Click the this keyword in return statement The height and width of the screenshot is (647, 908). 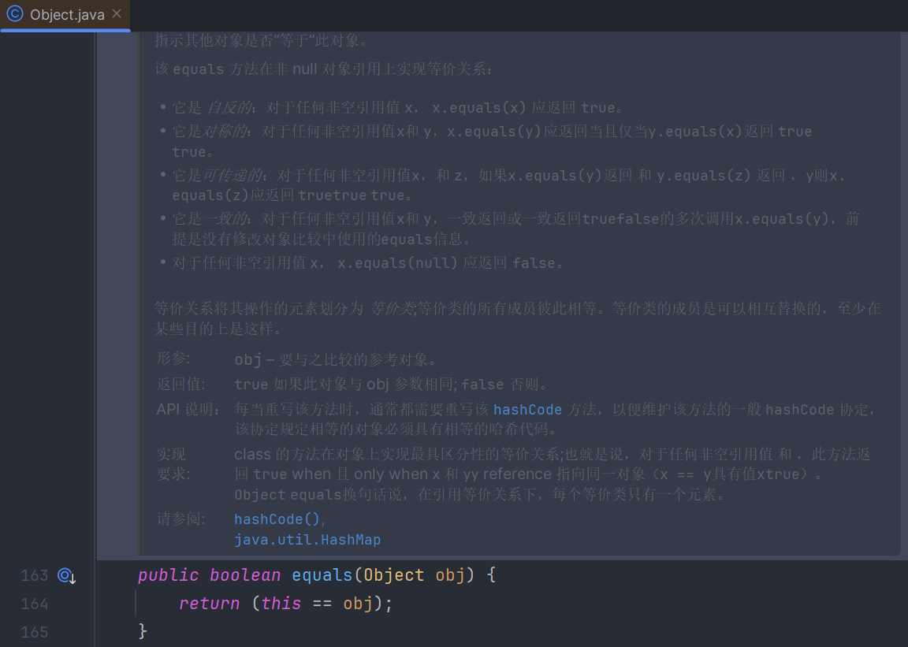(281, 604)
